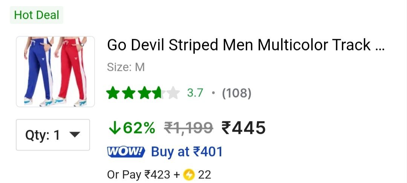Click the SuperCoin lightning icon
This screenshot has width=407, height=183.
pyautogui.click(x=189, y=175)
